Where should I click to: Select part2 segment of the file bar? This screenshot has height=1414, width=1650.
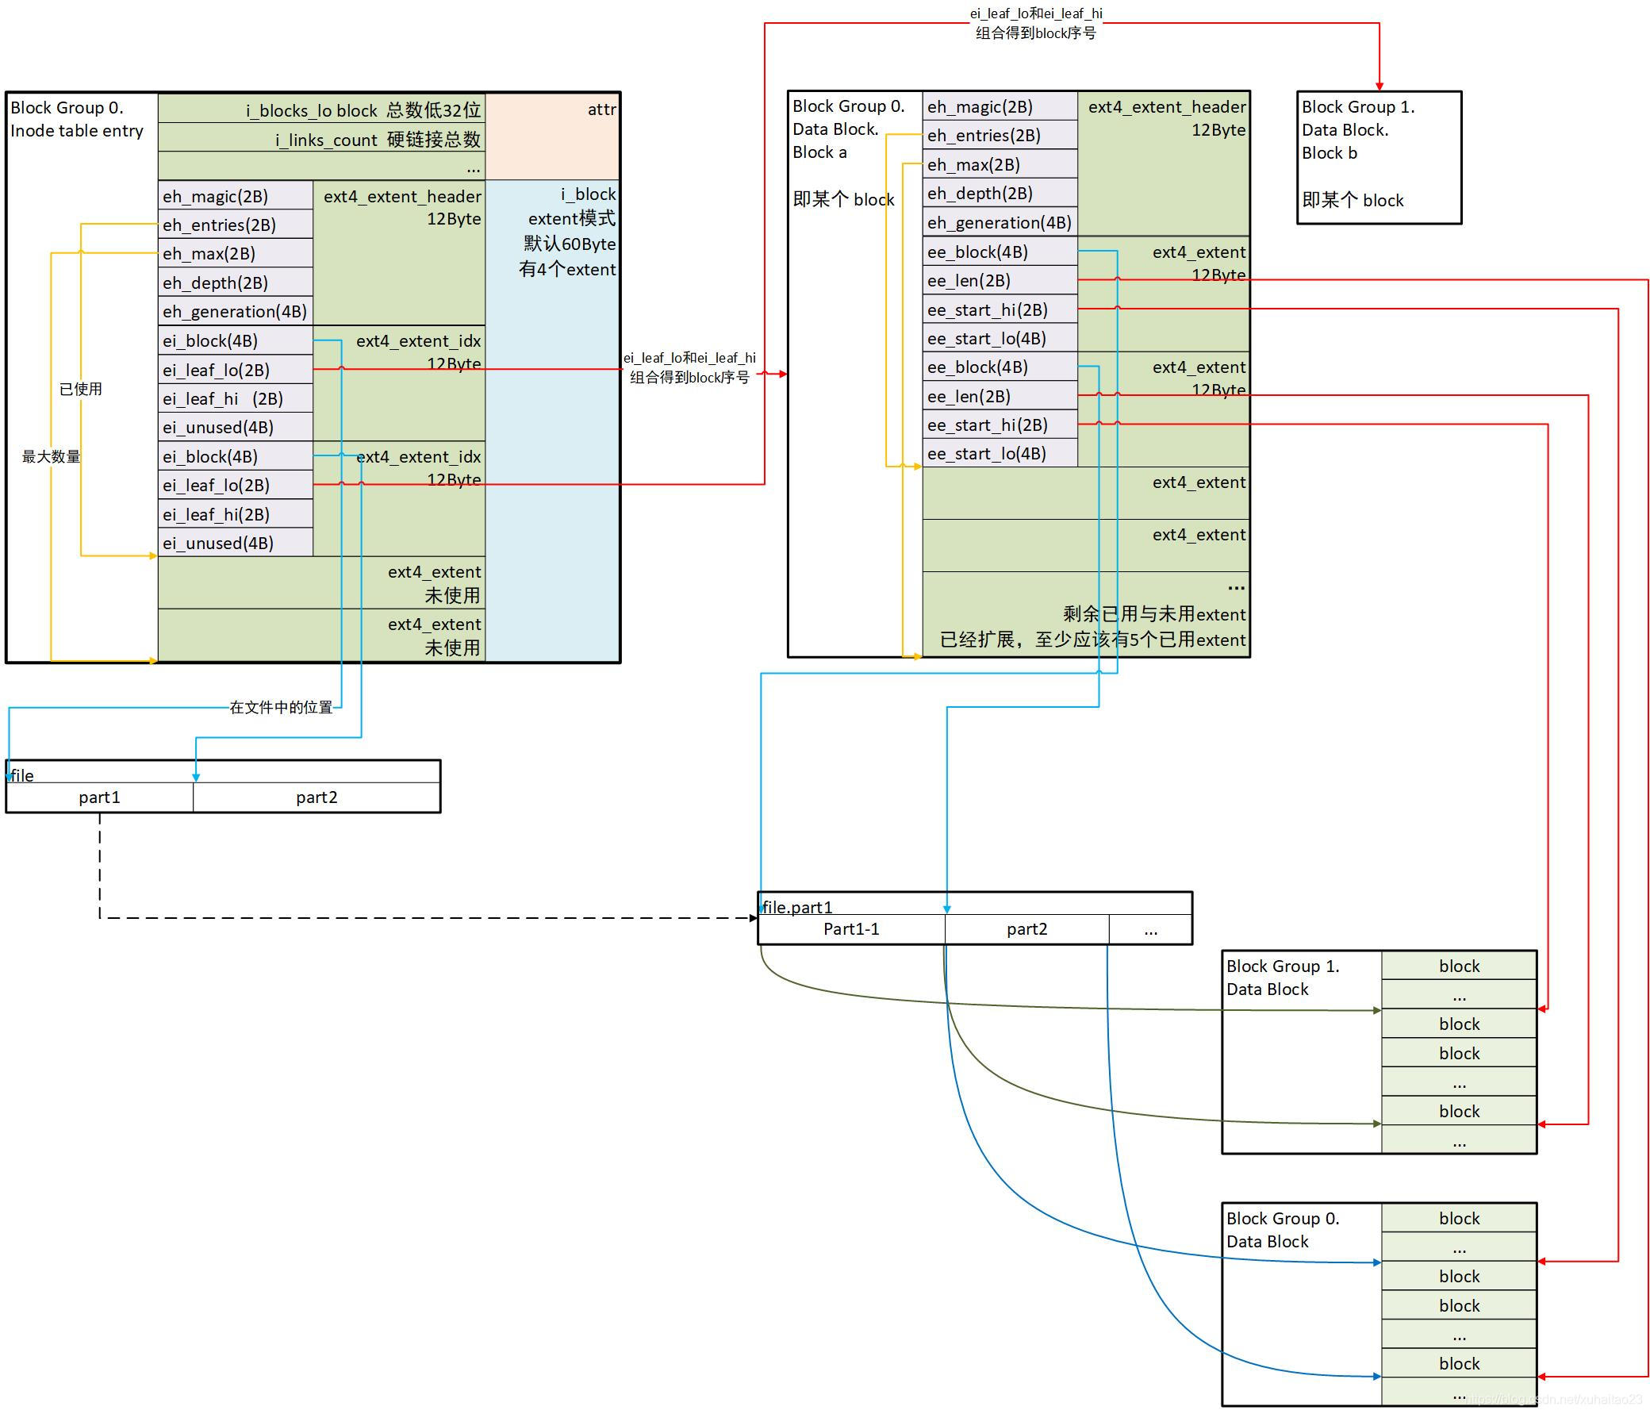point(317,797)
